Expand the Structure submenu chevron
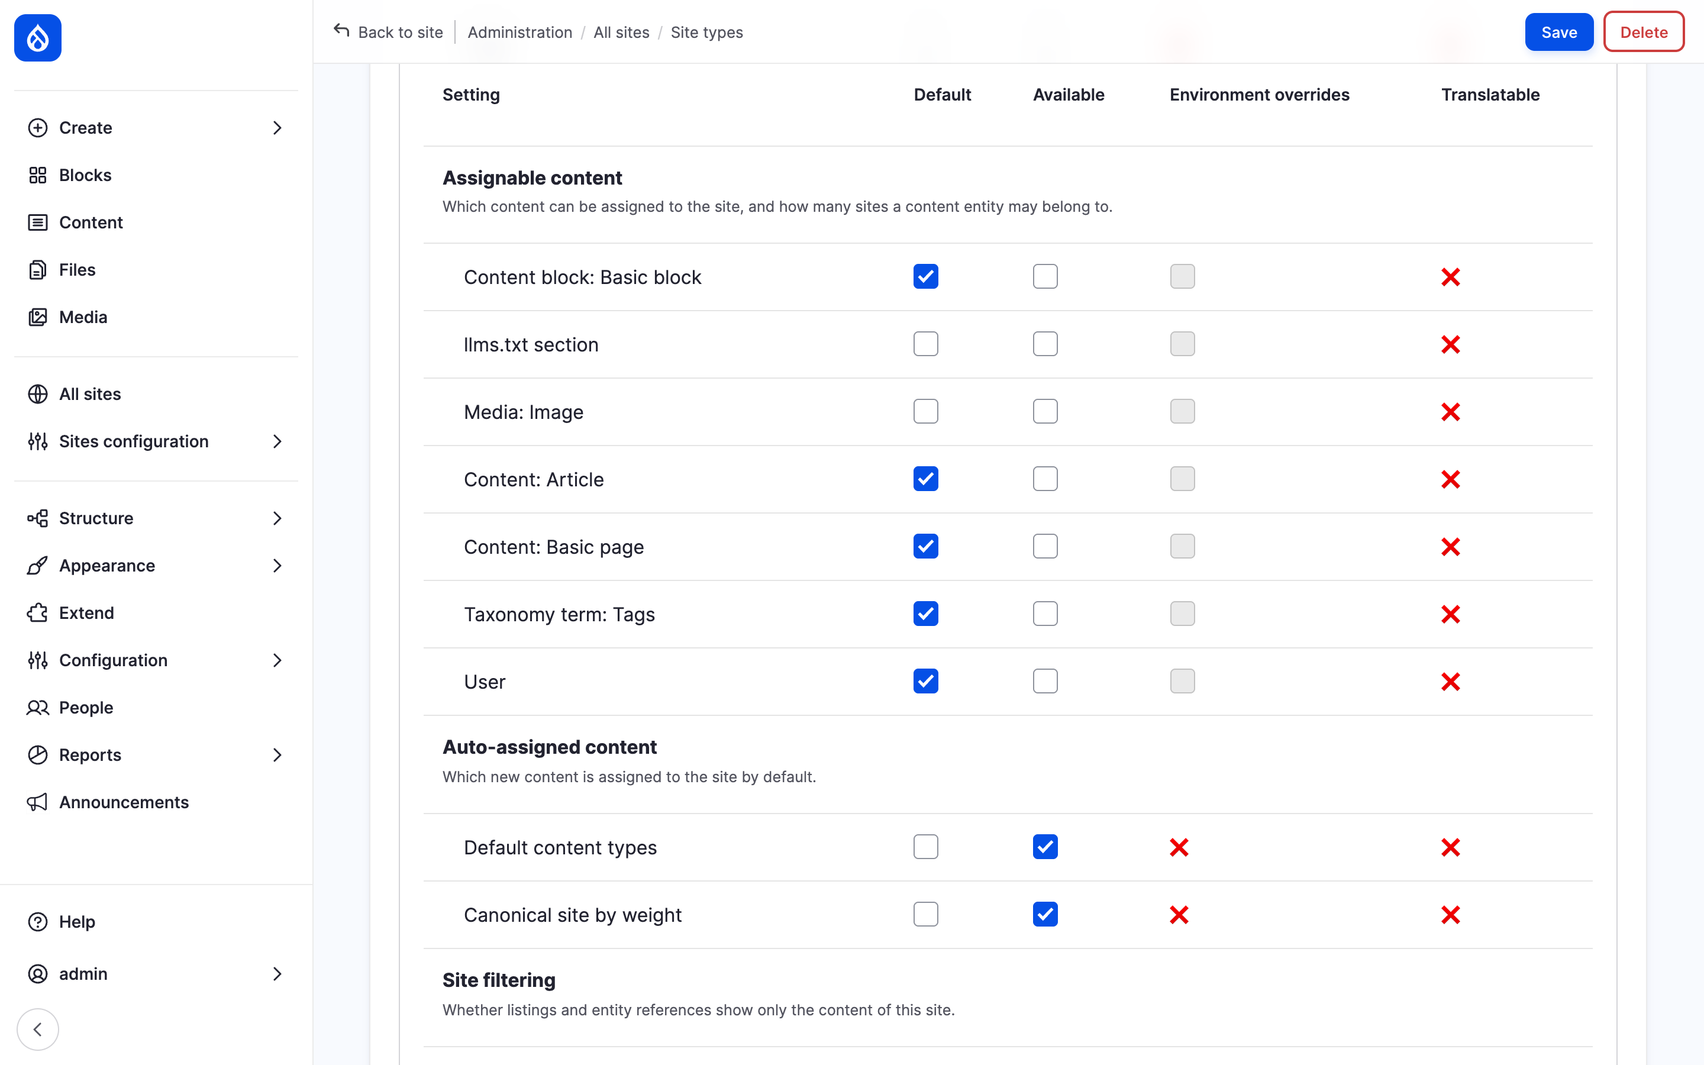Viewport: 1704px width, 1065px height. tap(277, 518)
